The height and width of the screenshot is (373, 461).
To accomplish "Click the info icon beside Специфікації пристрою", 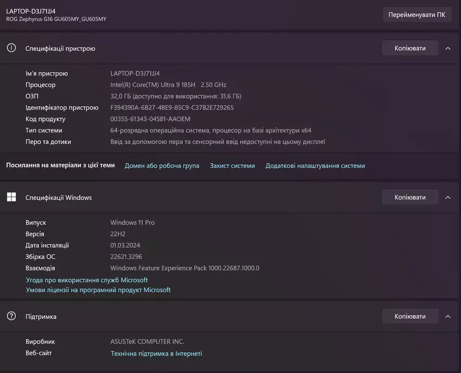I will click(11, 48).
